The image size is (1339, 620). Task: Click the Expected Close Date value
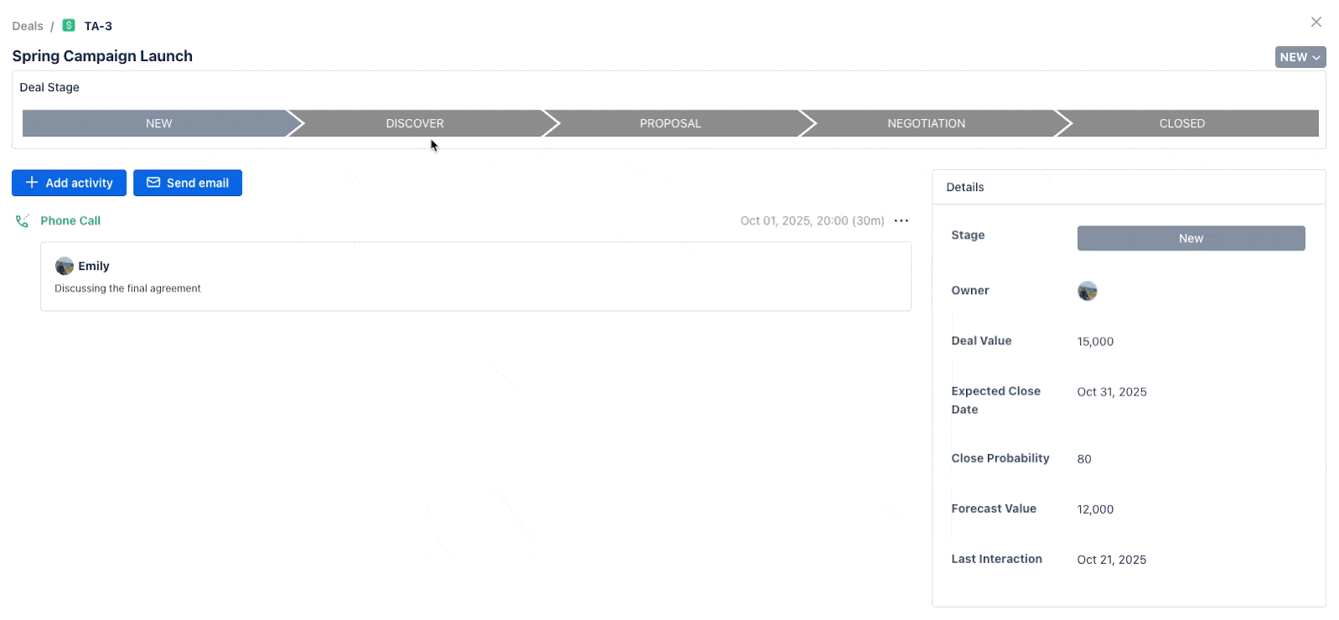[1111, 392]
